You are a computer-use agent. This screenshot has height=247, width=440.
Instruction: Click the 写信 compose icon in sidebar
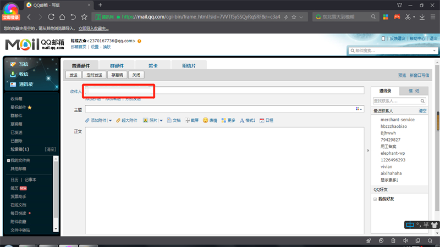(13, 64)
